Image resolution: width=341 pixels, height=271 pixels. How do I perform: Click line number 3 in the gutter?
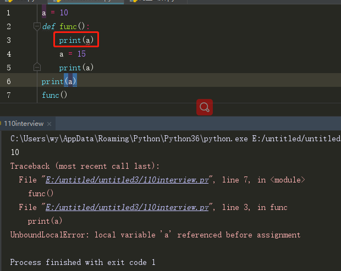point(8,40)
